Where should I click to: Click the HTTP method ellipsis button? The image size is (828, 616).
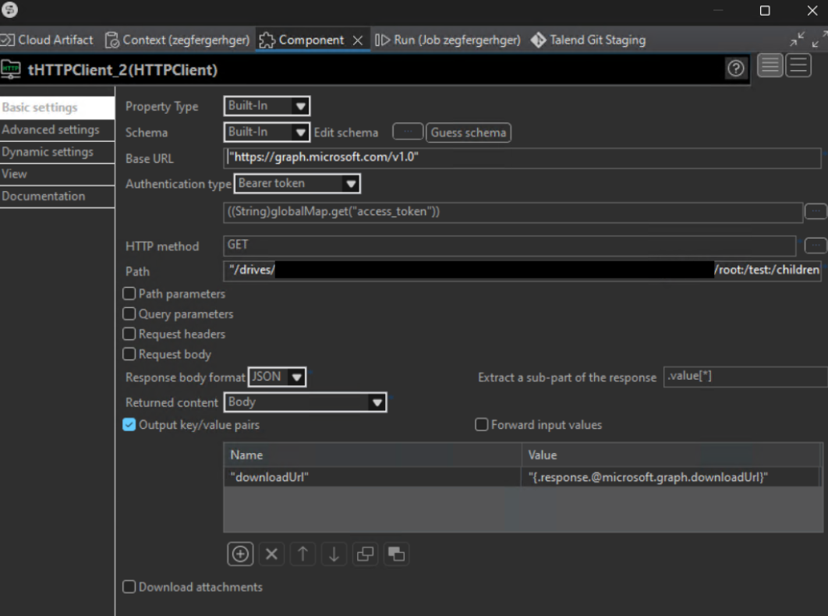click(815, 246)
